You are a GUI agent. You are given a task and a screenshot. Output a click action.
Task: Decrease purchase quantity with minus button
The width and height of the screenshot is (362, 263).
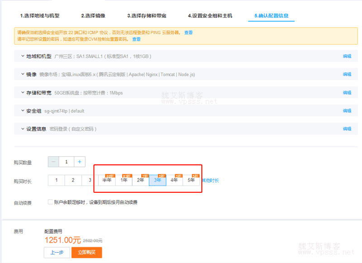coord(53,162)
